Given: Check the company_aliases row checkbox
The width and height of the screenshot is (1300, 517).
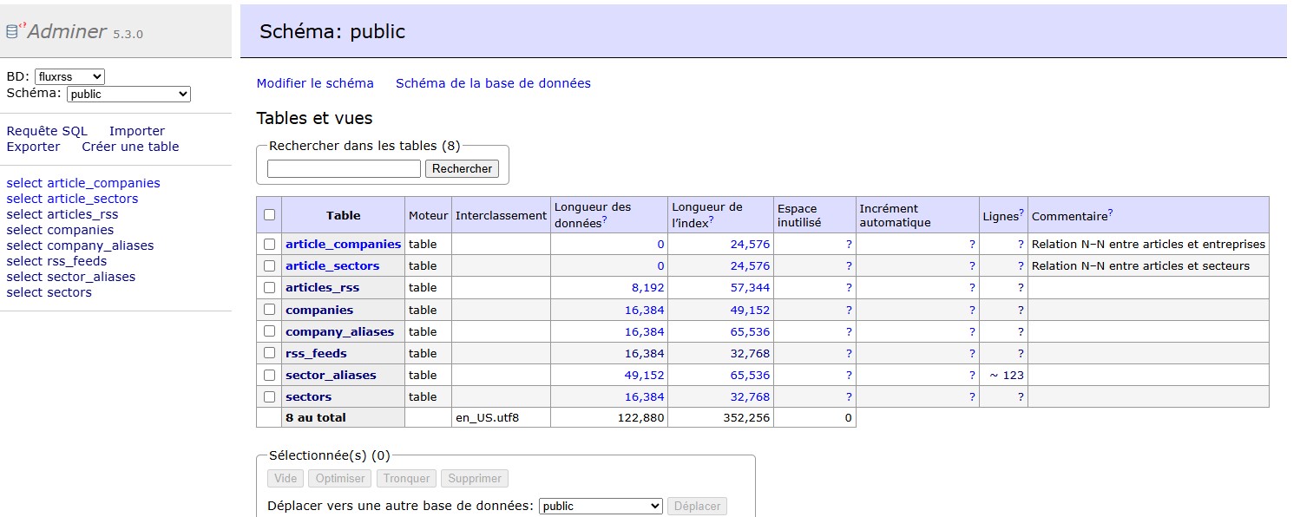Looking at the screenshot, I should pyautogui.click(x=269, y=331).
